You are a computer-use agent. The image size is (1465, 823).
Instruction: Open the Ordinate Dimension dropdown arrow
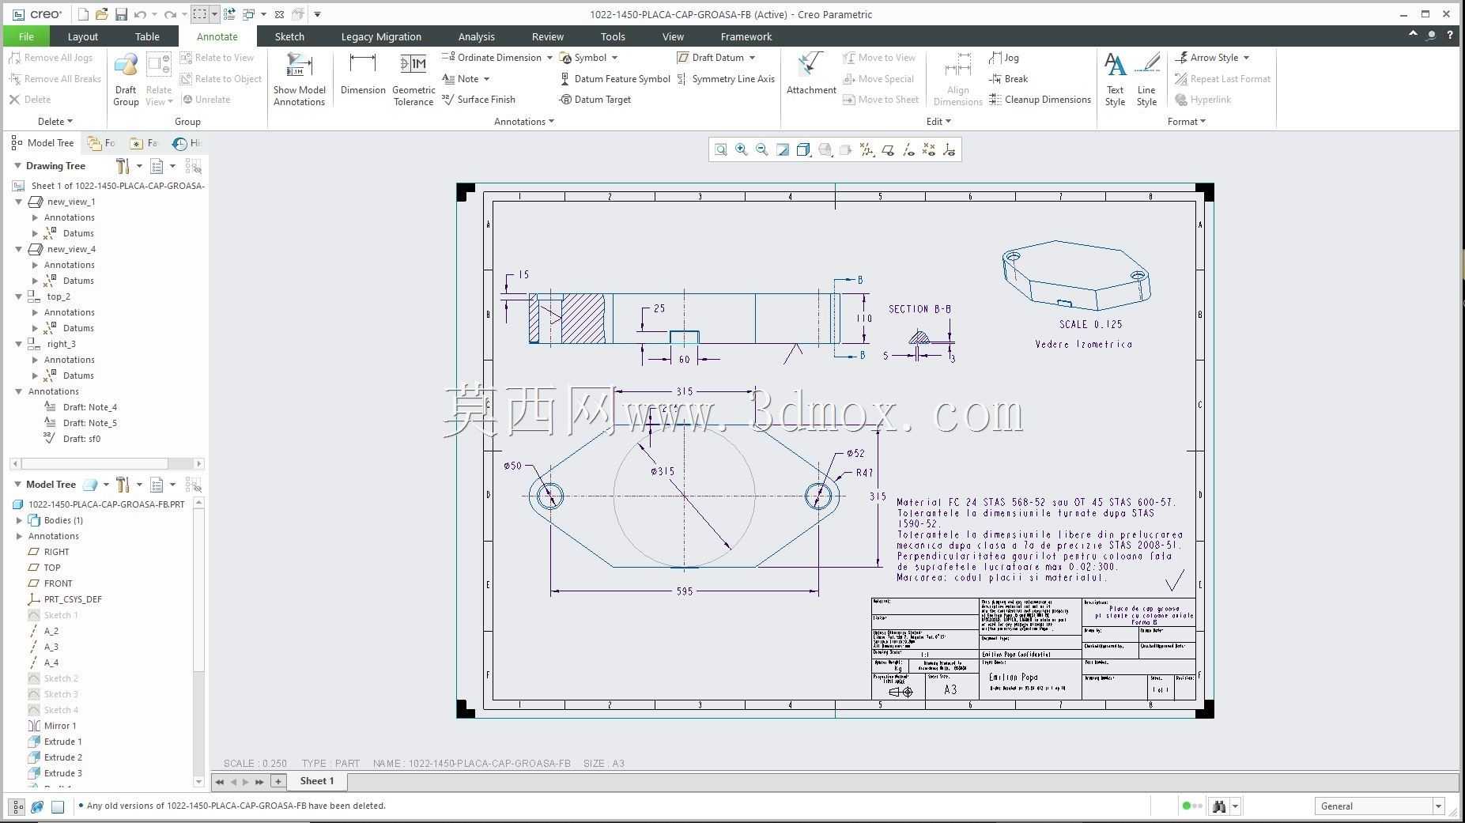(549, 58)
